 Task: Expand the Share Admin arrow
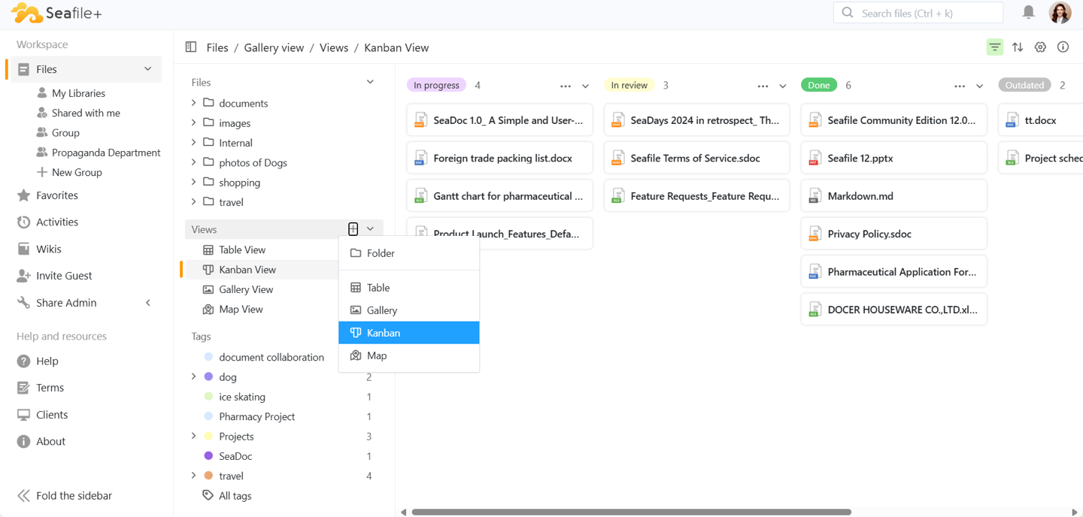click(x=148, y=303)
